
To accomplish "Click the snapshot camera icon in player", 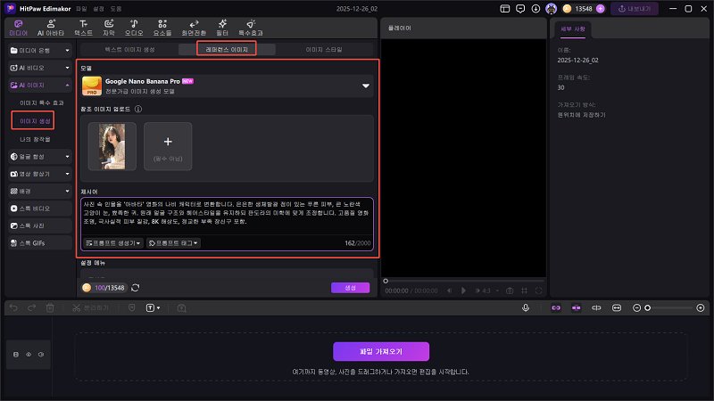I will (x=510, y=291).
